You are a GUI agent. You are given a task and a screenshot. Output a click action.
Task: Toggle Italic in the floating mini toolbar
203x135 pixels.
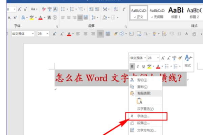coord(138,66)
